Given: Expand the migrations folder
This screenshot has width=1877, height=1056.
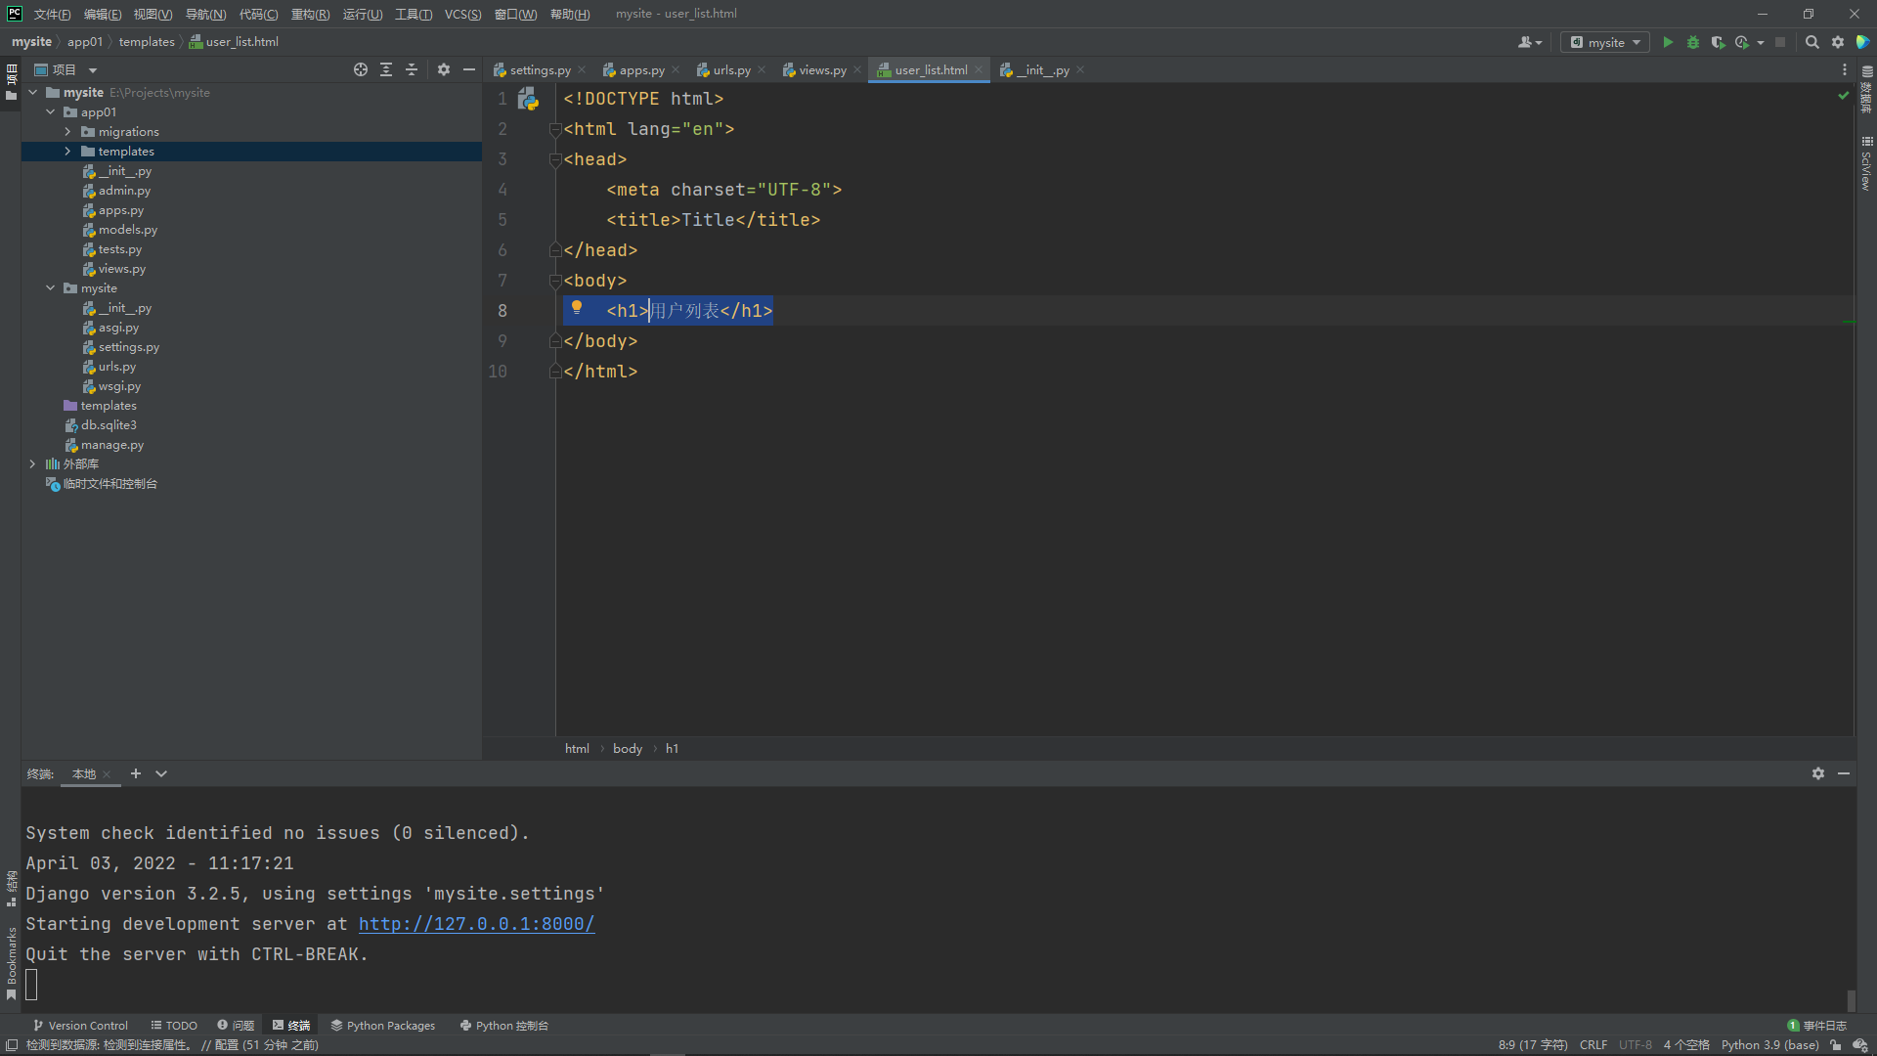Looking at the screenshot, I should (x=67, y=131).
